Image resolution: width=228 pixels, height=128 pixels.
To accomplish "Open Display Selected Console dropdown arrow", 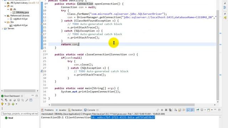I will point(205,110).
